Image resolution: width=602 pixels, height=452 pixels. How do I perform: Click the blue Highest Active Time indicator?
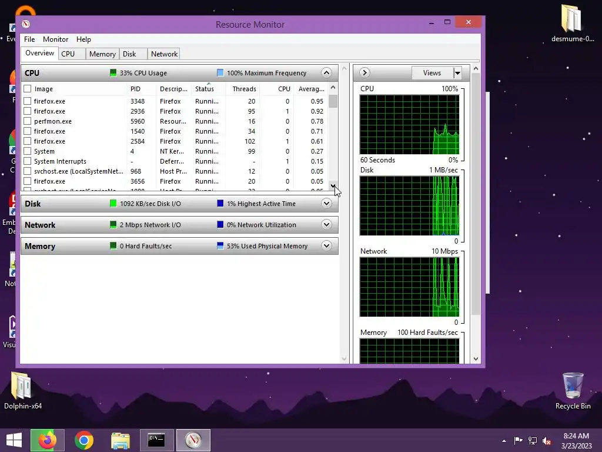(x=220, y=203)
